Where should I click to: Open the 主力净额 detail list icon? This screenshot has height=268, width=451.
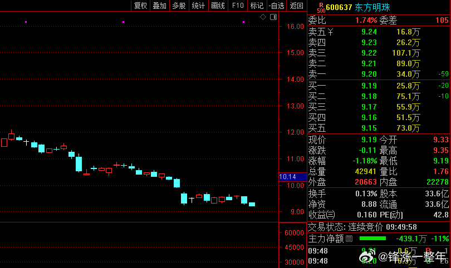coord(349,239)
